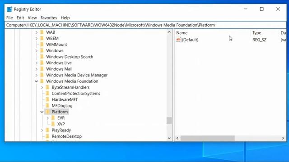Viewport: 289px width, 162px height.
Task: Expand the Windows Mail key
Action: point(36,69)
